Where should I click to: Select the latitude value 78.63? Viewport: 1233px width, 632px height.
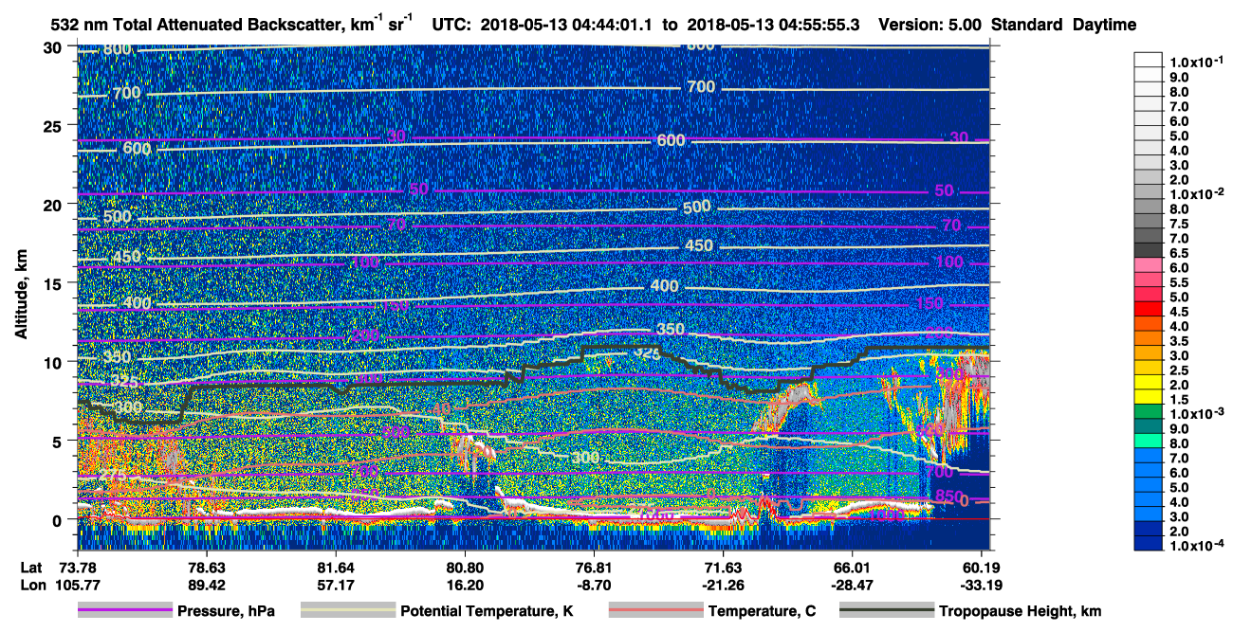coord(206,568)
